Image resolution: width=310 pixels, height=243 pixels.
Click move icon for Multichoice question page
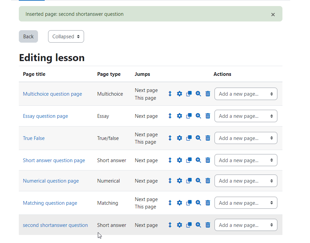(170, 94)
